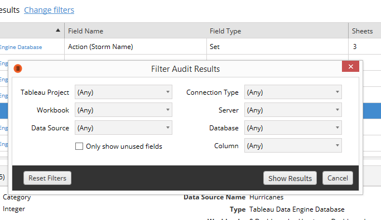Close the Filter Audit Results dialog
This screenshot has height=220, width=381.
pos(350,66)
